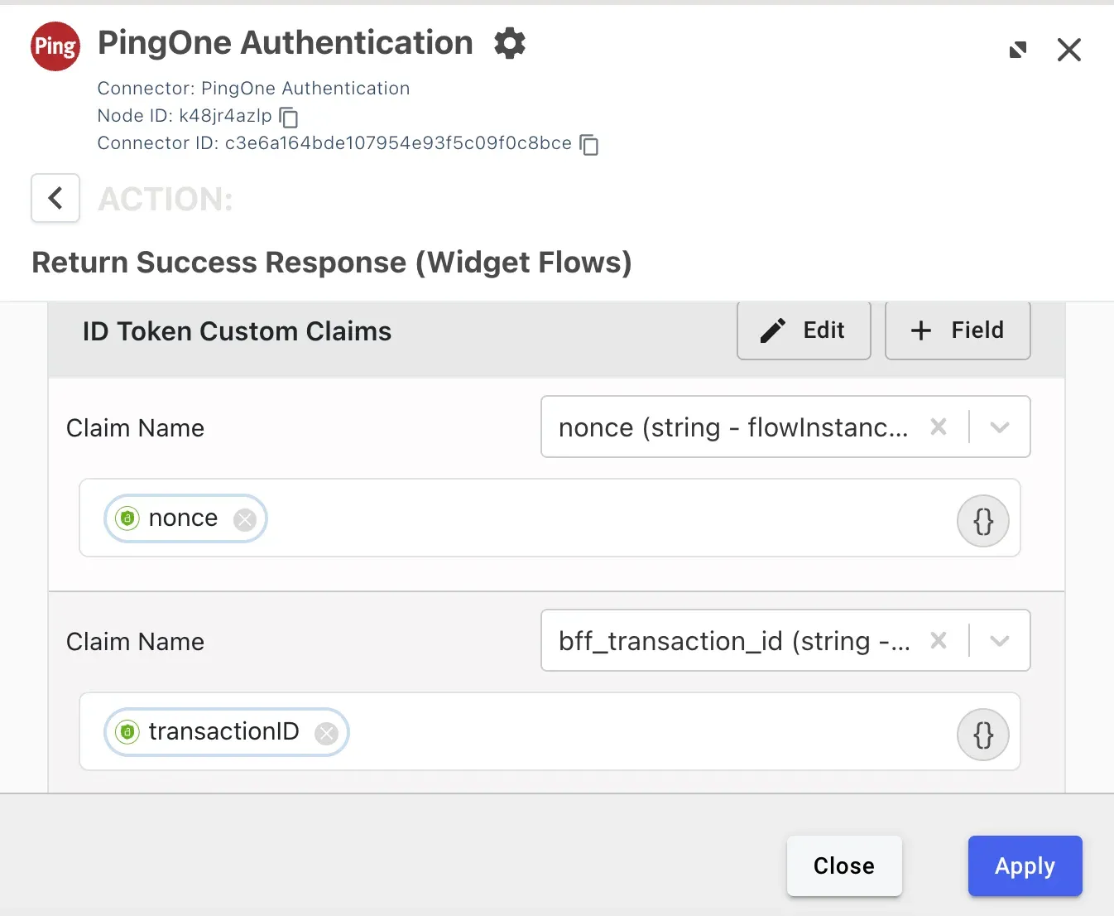Clear the bff_transaction_id claim name selection
This screenshot has width=1114, height=916.
coord(939,640)
